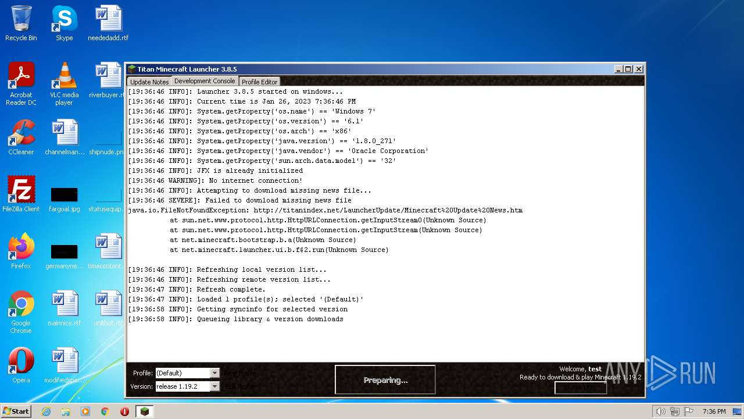Image resolution: width=744 pixels, height=419 pixels.
Task: Open the Windows Start menu
Action: click(x=16, y=411)
